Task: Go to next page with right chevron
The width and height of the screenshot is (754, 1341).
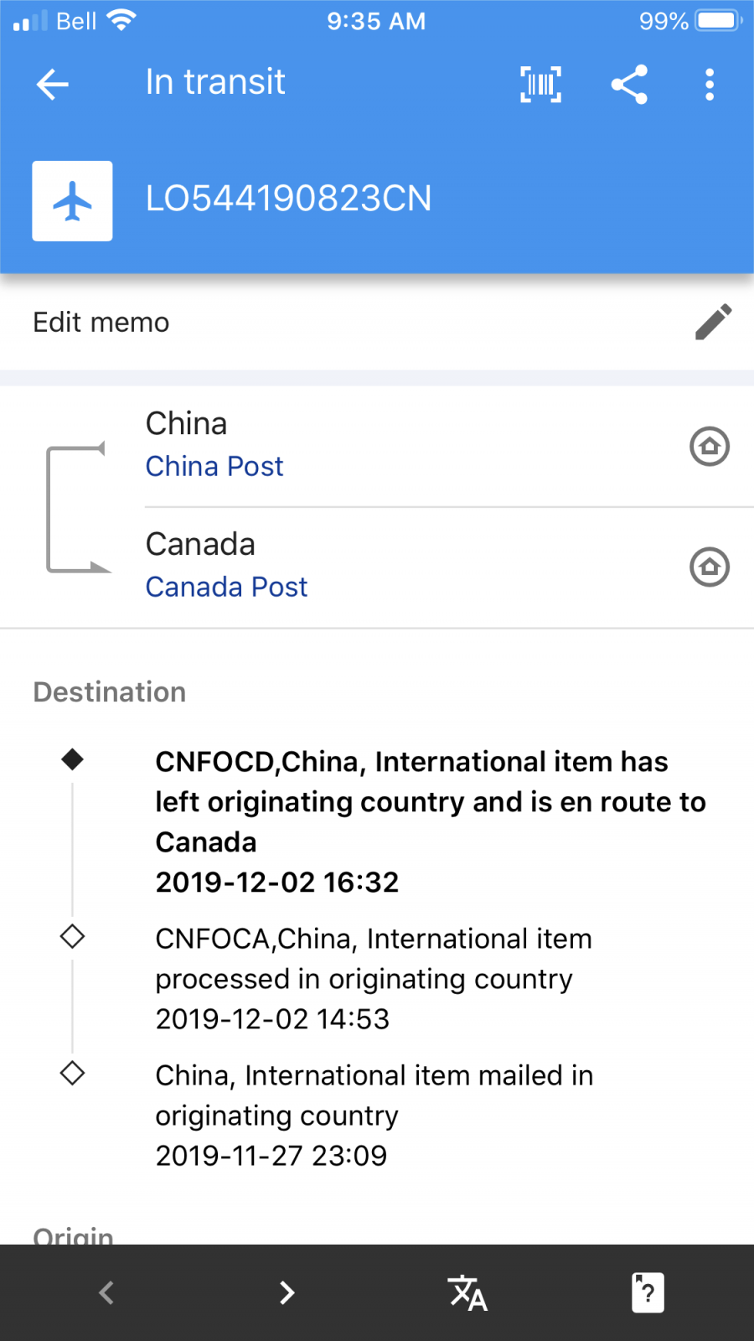Action: (287, 1292)
